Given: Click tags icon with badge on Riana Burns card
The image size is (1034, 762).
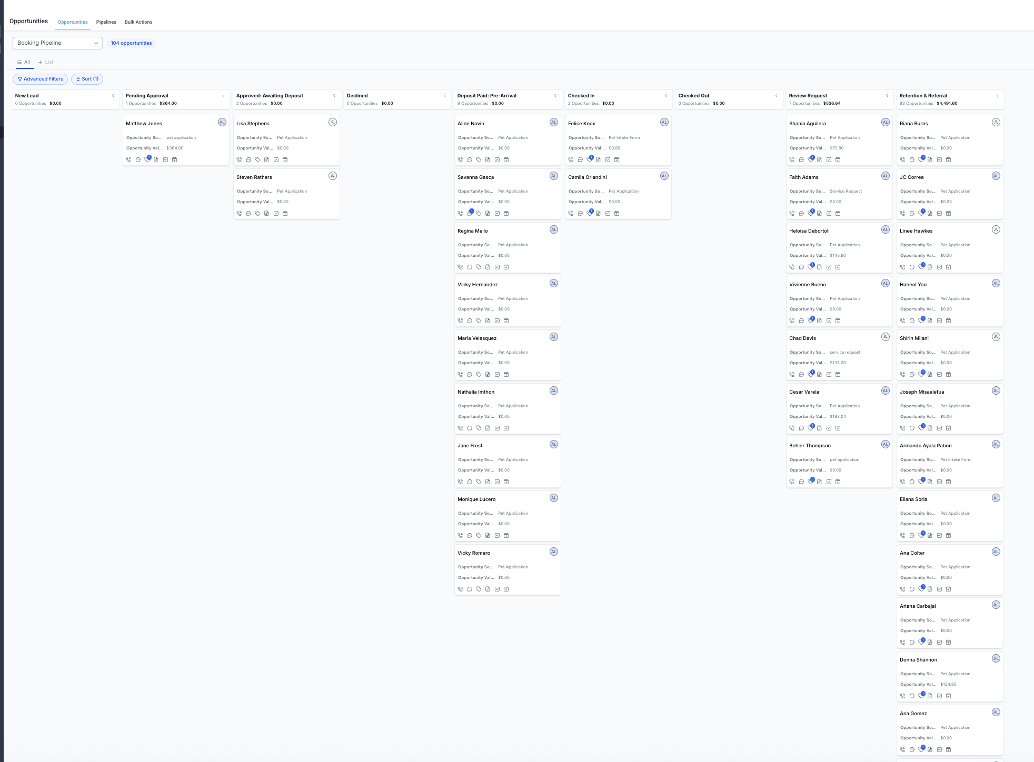Looking at the screenshot, I should pyautogui.click(x=921, y=159).
